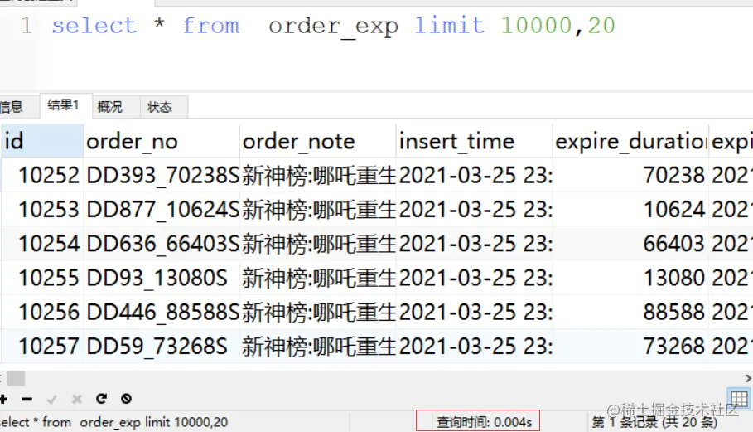Click expire_duration value 73268
Screen dimensions: 753x432
630,346
